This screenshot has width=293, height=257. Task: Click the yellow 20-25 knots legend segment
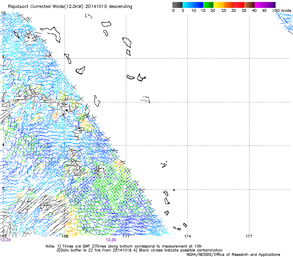click(219, 5)
